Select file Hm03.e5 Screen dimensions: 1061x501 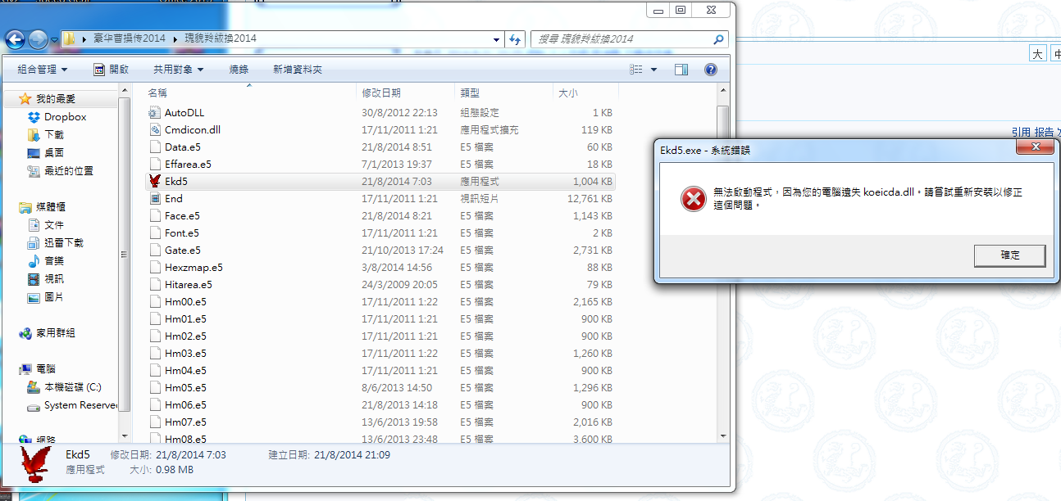click(185, 353)
